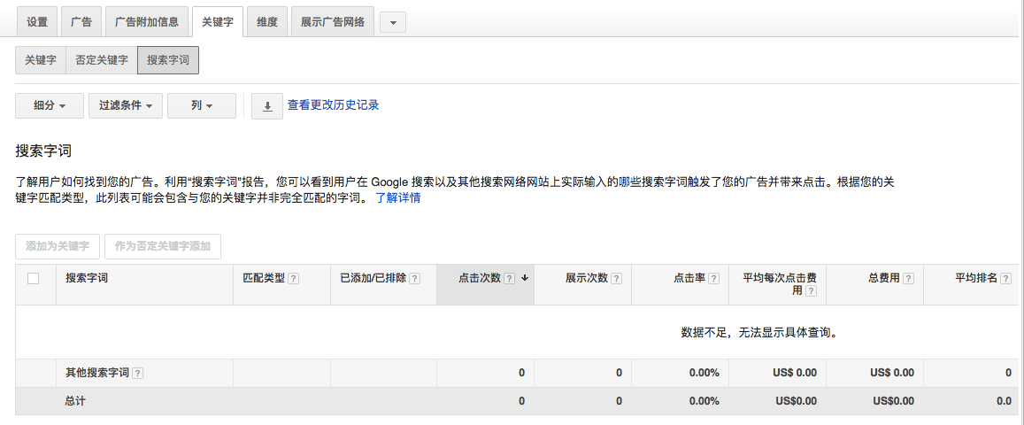The width and height of the screenshot is (1024, 425).
Task: Open the 维度 tab
Action: point(267,22)
